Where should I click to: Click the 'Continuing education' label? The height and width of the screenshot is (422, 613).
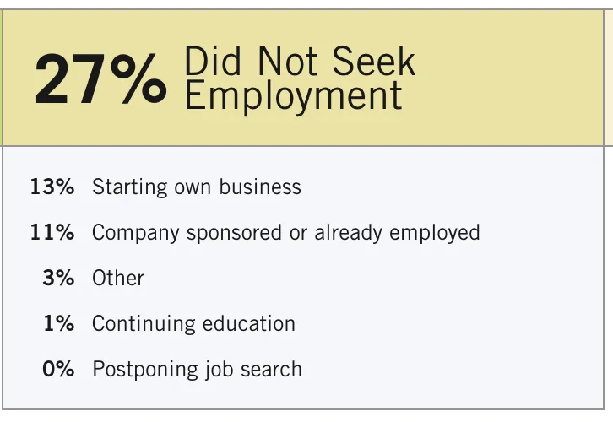[x=193, y=323]
